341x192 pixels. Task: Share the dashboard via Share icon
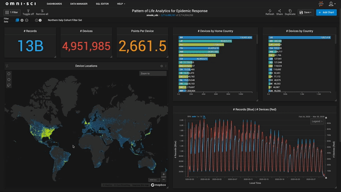pyautogui.click(x=279, y=12)
